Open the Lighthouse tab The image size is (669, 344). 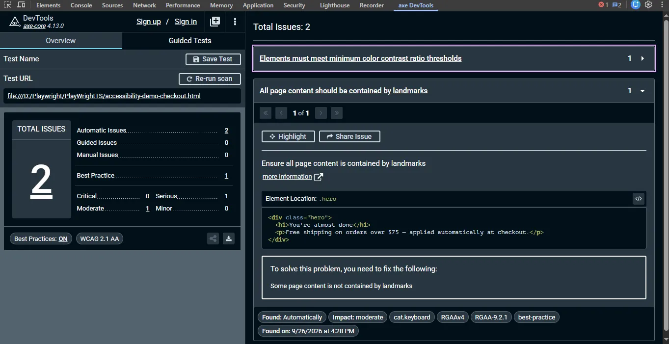[x=335, y=5]
